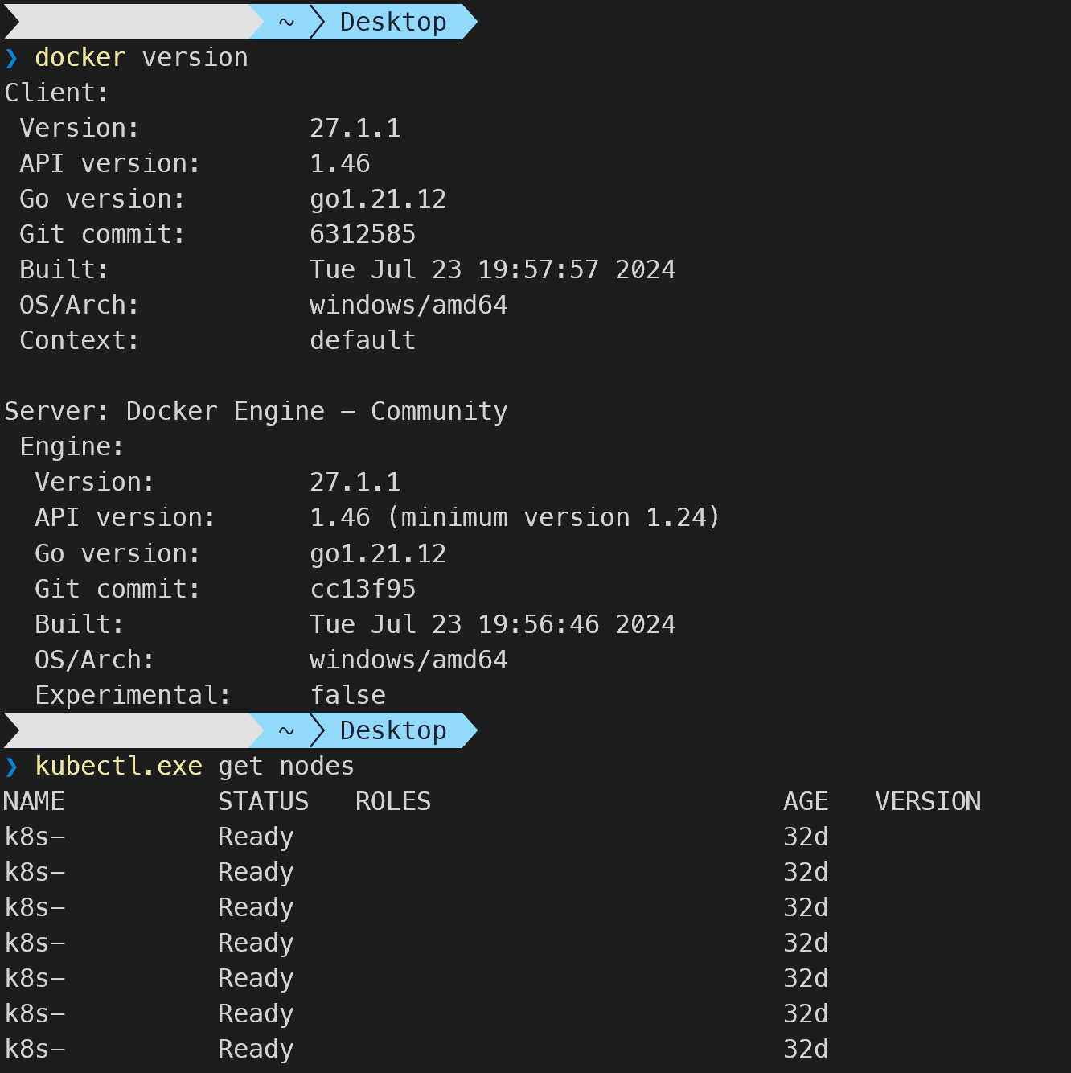Click the VERSION column header
1071x1073 pixels.
[x=928, y=801]
